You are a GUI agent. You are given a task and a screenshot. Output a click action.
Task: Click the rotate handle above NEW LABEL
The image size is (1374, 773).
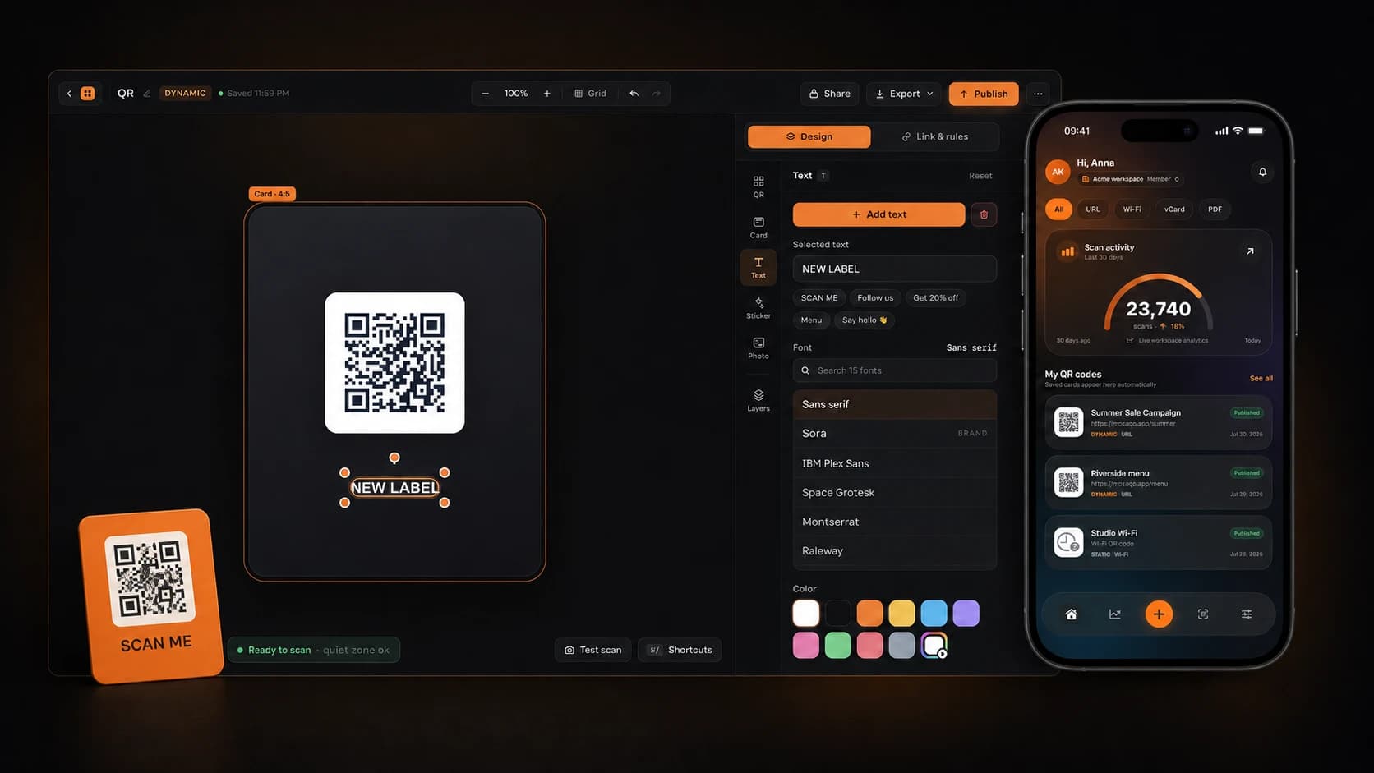click(394, 458)
